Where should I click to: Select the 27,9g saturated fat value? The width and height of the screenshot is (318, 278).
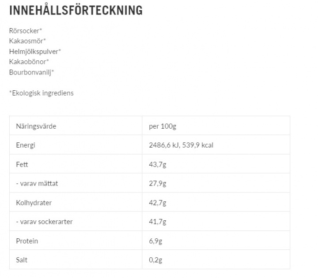point(158,184)
